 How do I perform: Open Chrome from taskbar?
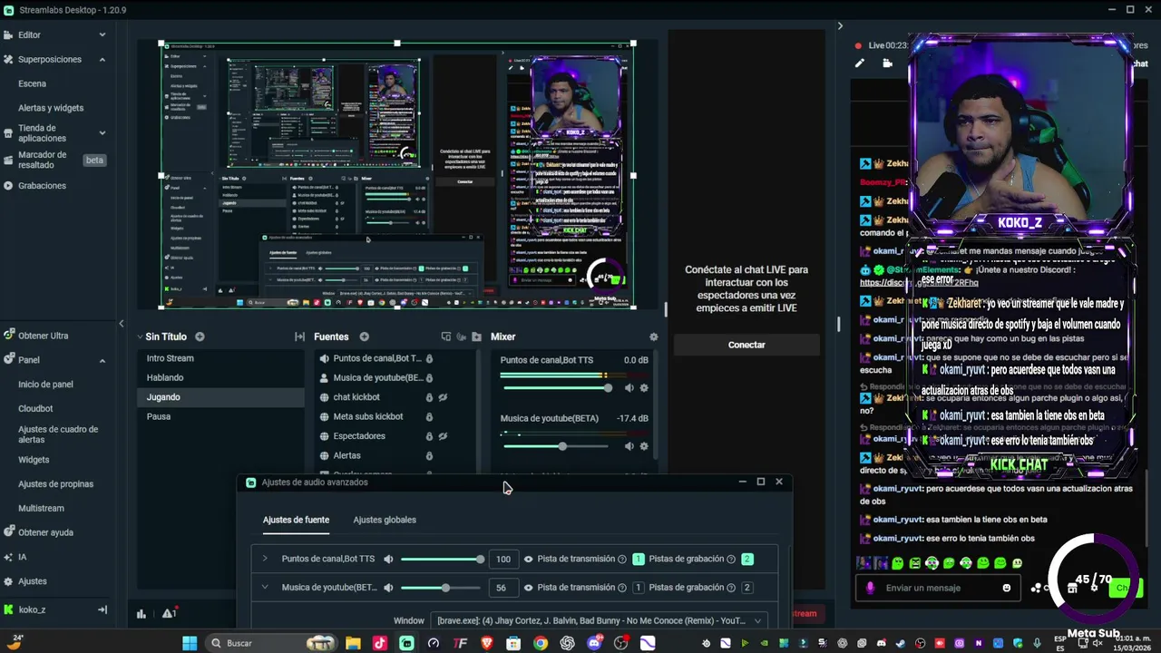[x=541, y=643]
